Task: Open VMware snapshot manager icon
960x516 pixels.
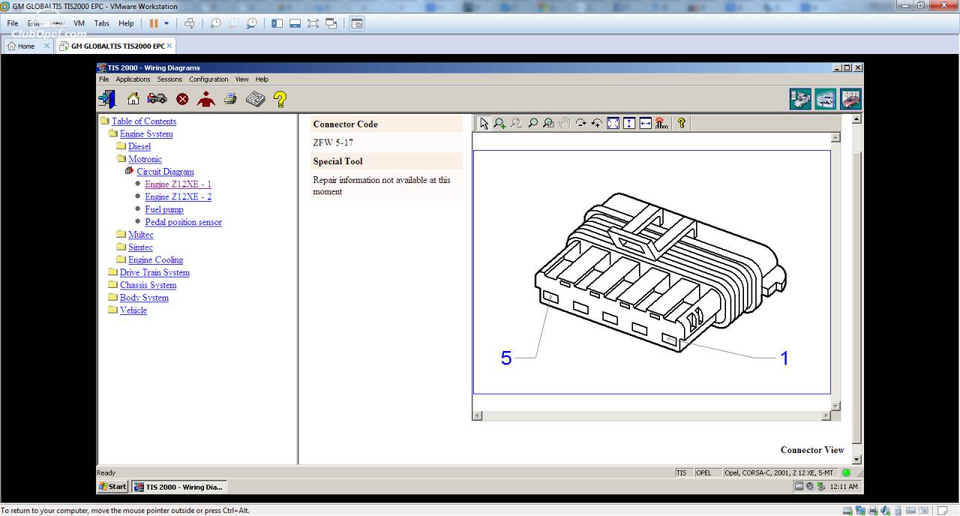Action: tap(251, 23)
